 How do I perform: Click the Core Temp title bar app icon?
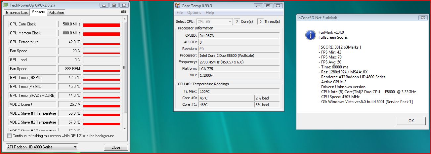(178, 6)
